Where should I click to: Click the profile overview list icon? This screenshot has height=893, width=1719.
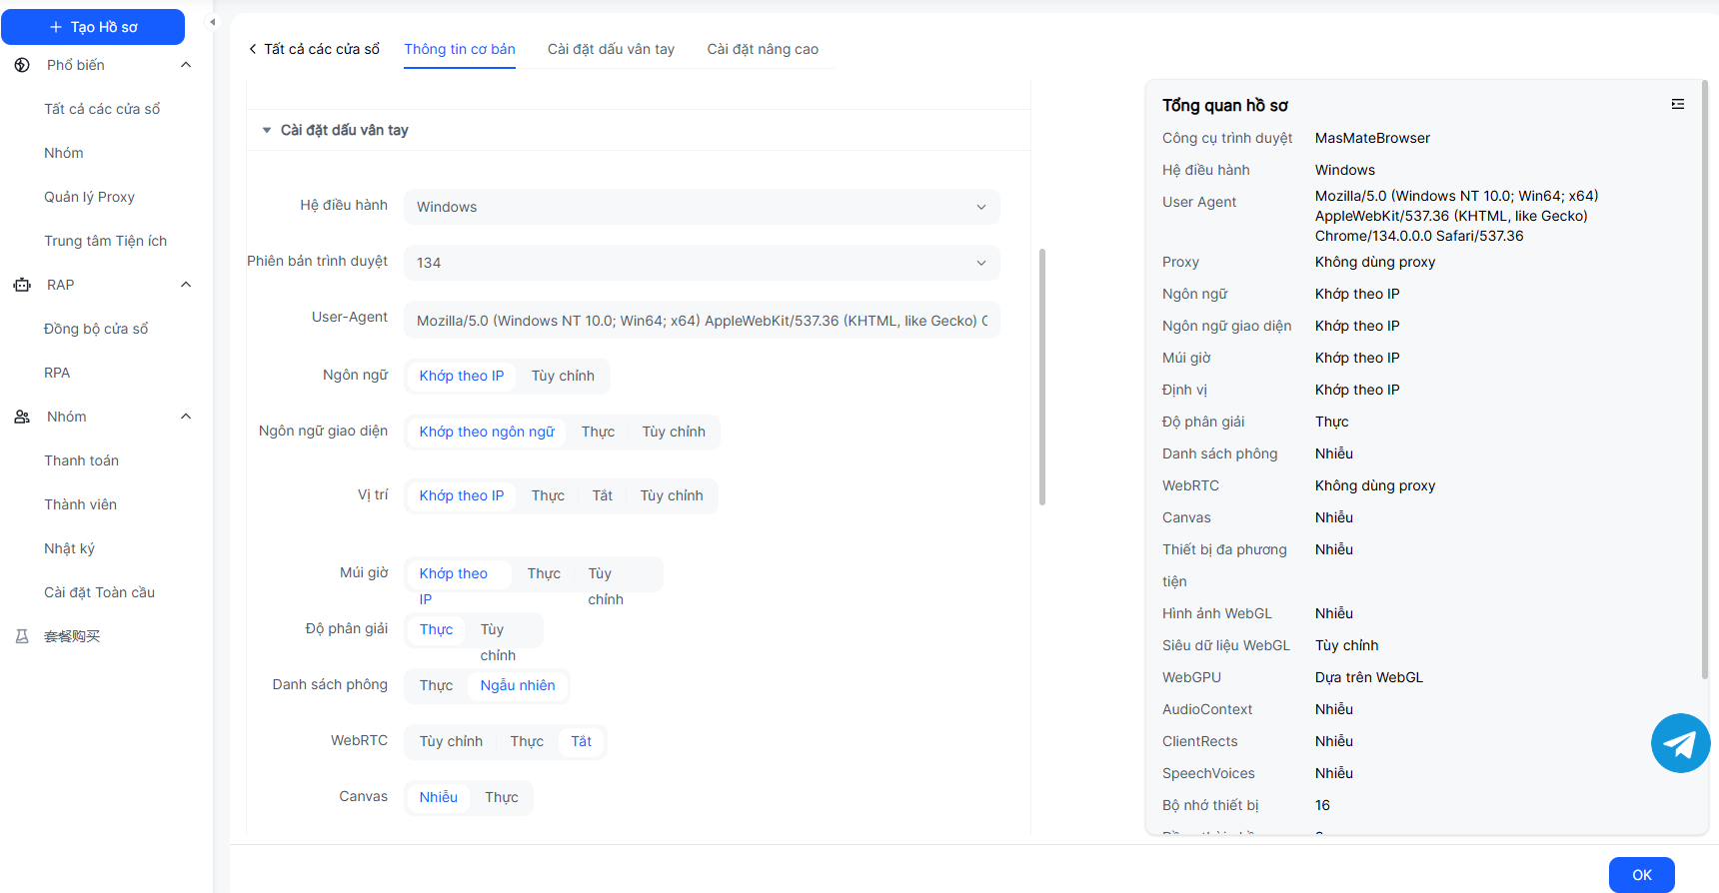1678,105
